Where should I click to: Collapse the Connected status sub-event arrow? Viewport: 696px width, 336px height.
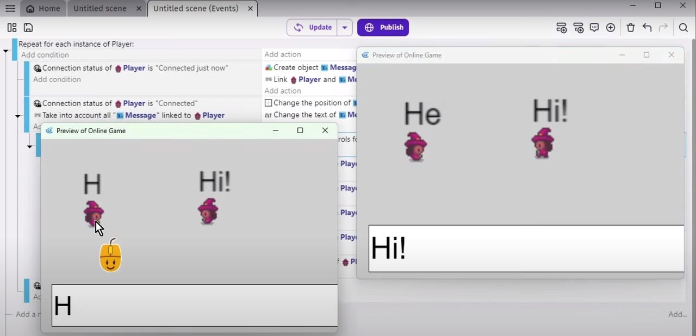[x=18, y=116]
